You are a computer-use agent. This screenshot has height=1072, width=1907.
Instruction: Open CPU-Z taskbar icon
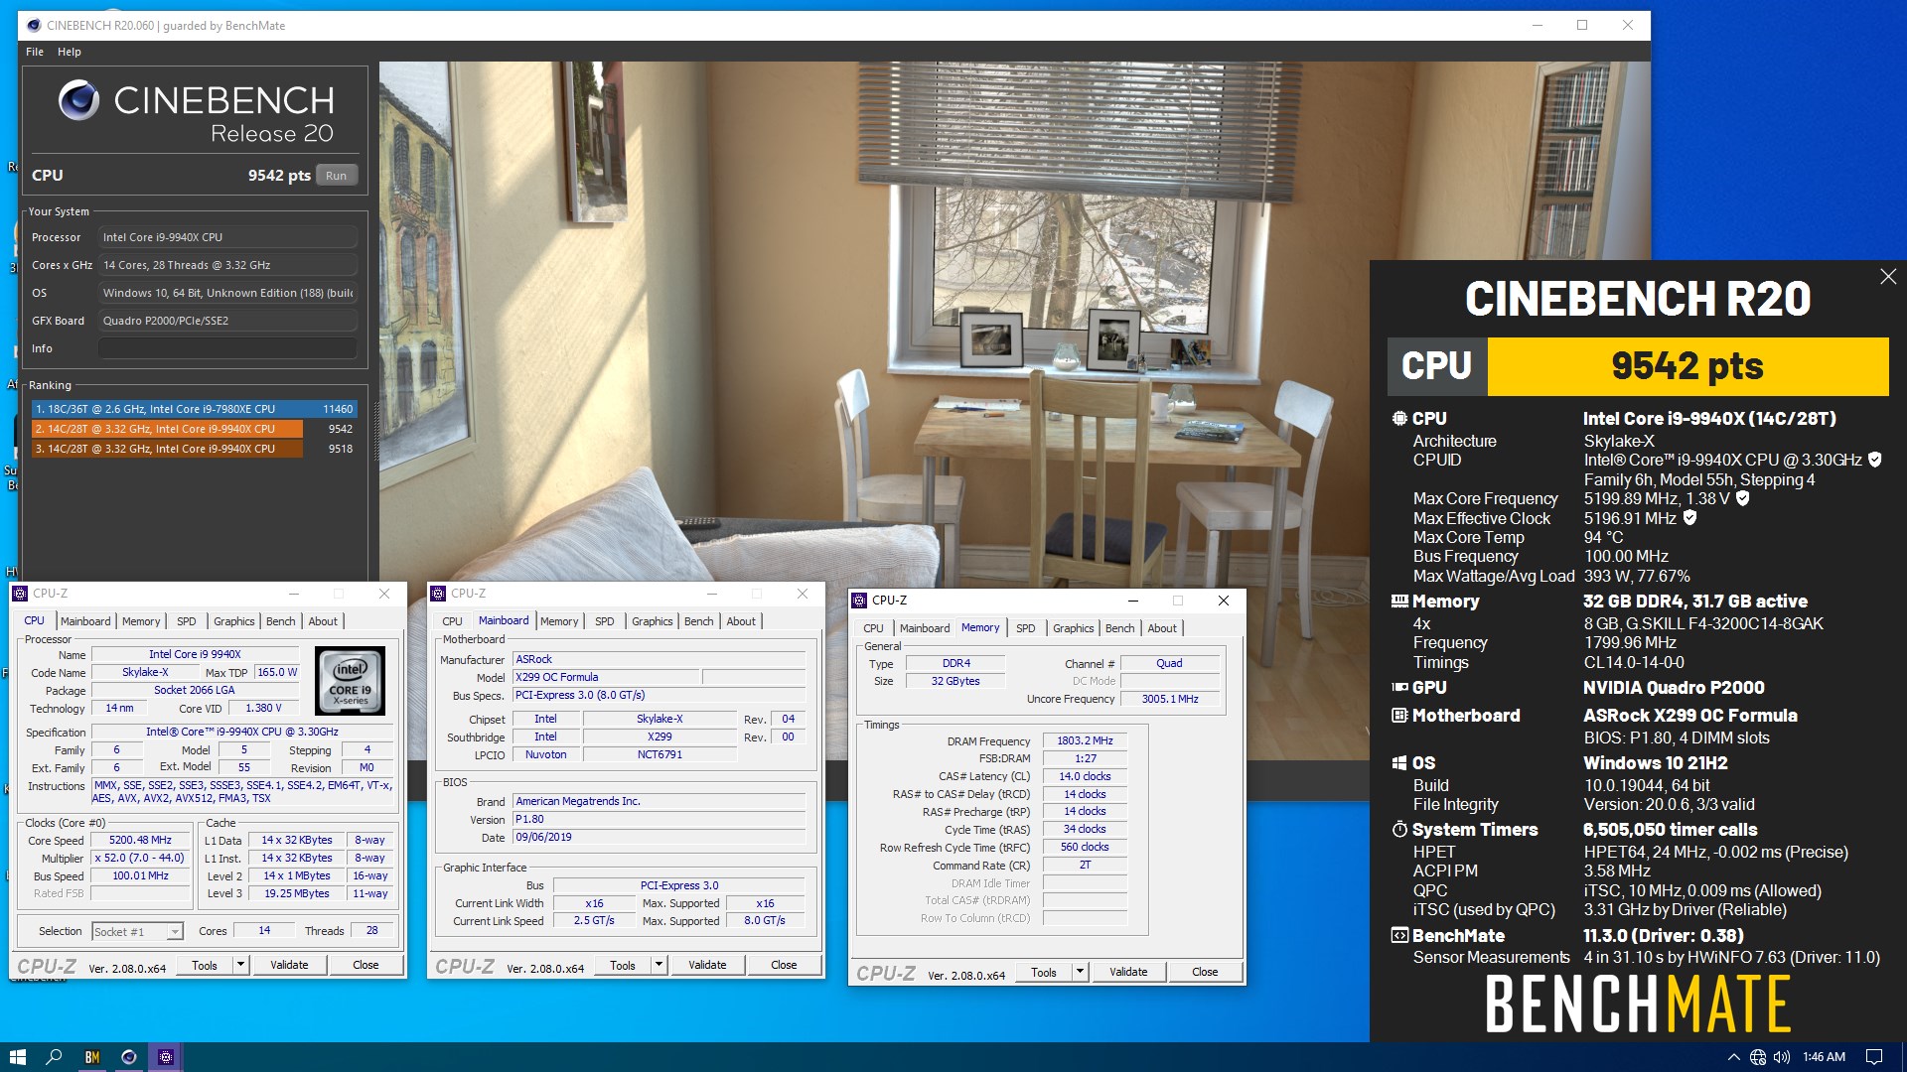(166, 1057)
